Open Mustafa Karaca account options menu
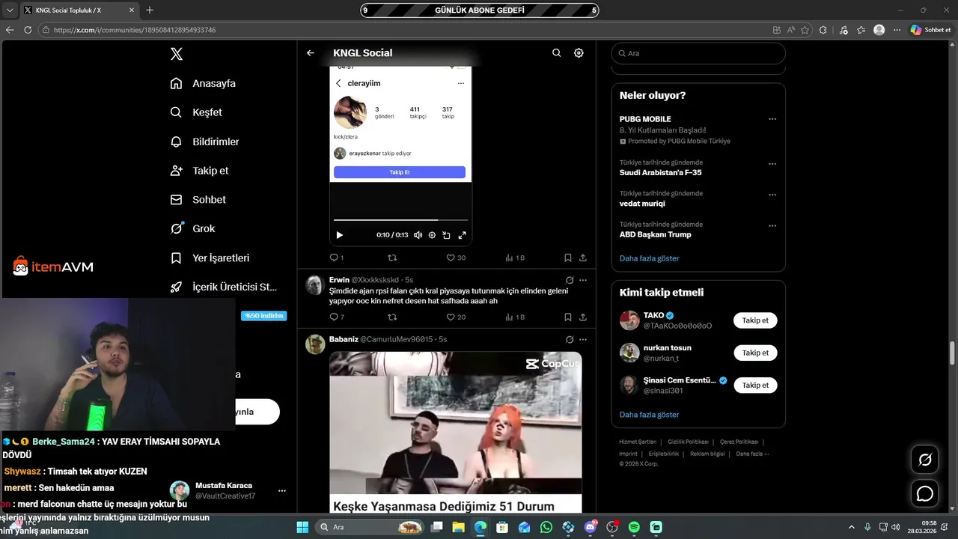This screenshot has height=539, width=958. click(x=282, y=491)
